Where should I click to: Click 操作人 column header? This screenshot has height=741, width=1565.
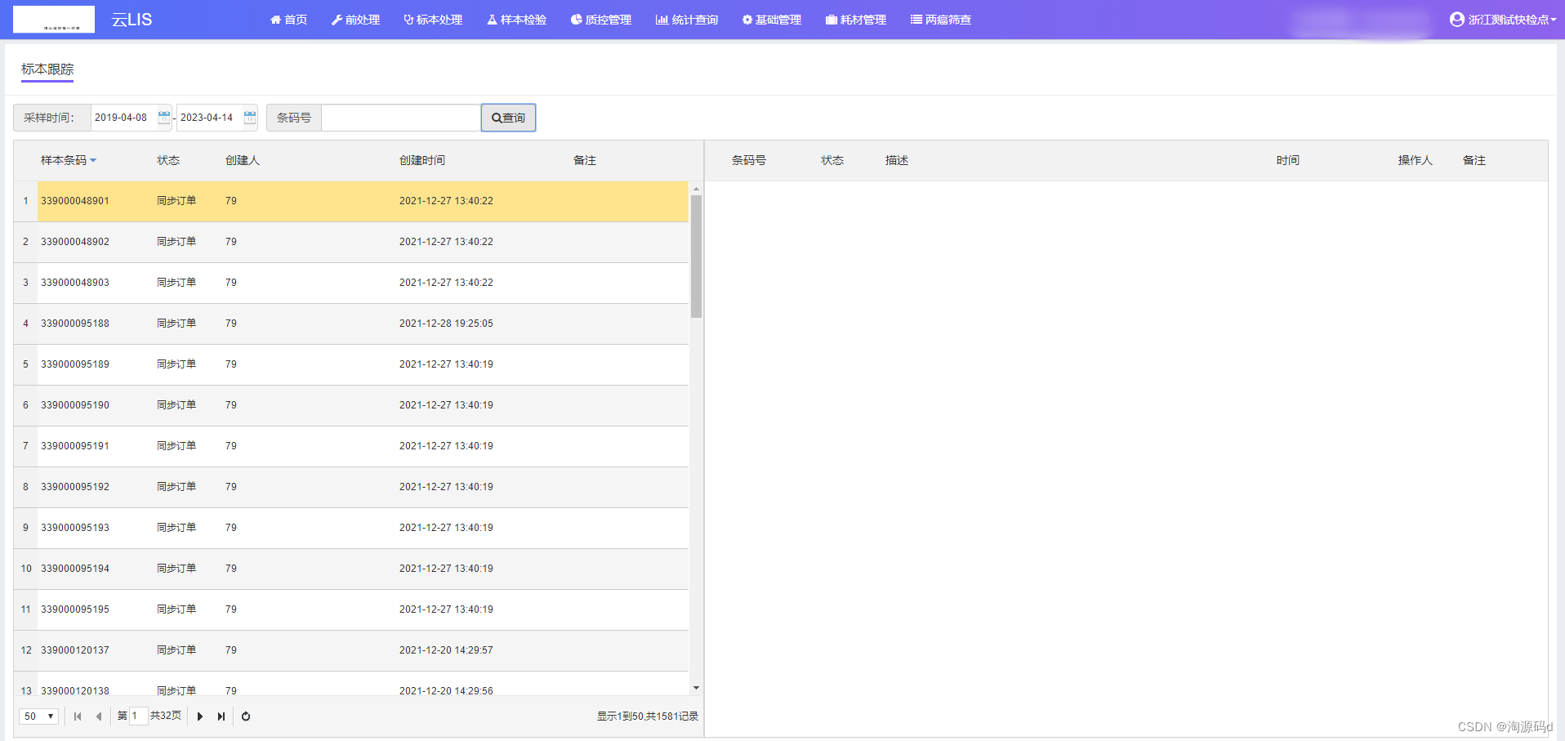(x=1416, y=160)
